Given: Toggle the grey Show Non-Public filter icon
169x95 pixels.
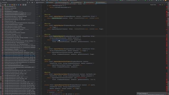Looking at the screenshot, I should coord(14,5).
